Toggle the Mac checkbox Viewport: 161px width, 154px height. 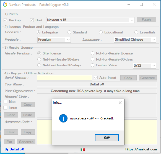5,102
